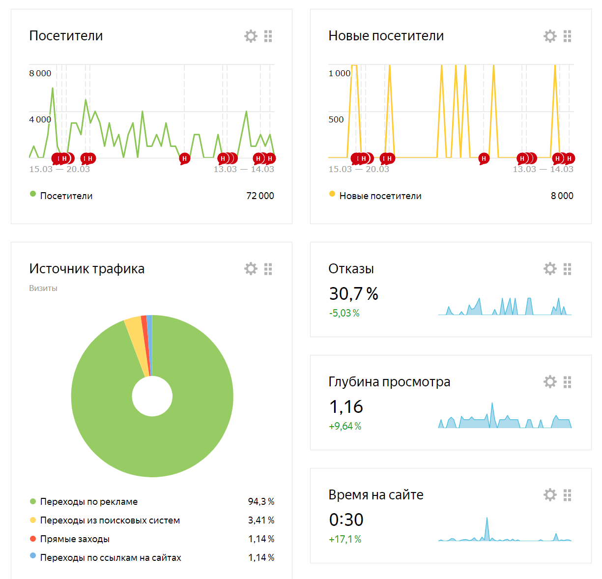Screen dimensions: 602x579
Task: Select Прямые заходы legend entry
Action: coord(152,539)
